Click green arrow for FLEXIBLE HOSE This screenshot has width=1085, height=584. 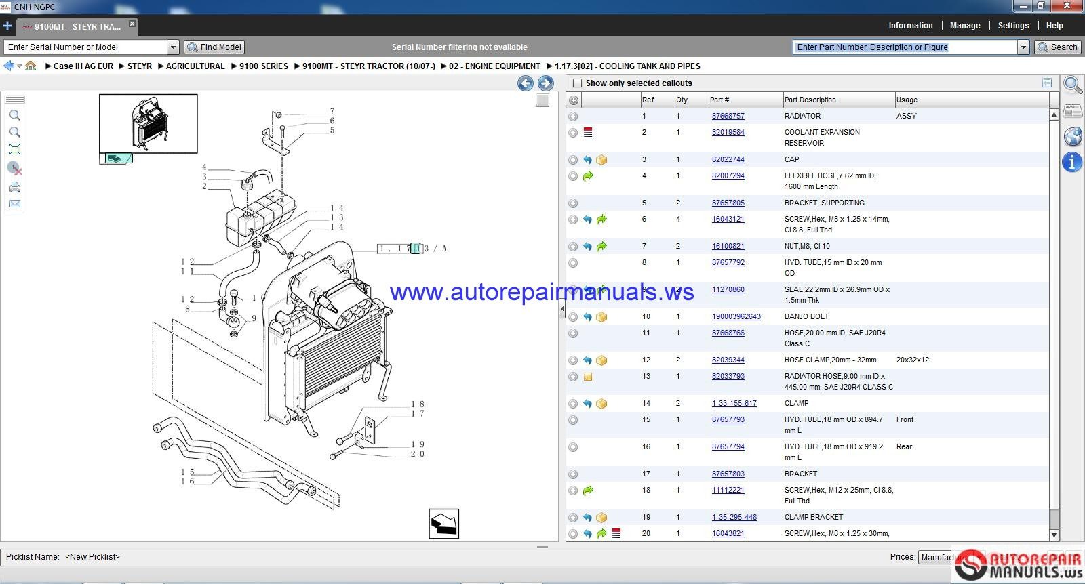(x=588, y=176)
